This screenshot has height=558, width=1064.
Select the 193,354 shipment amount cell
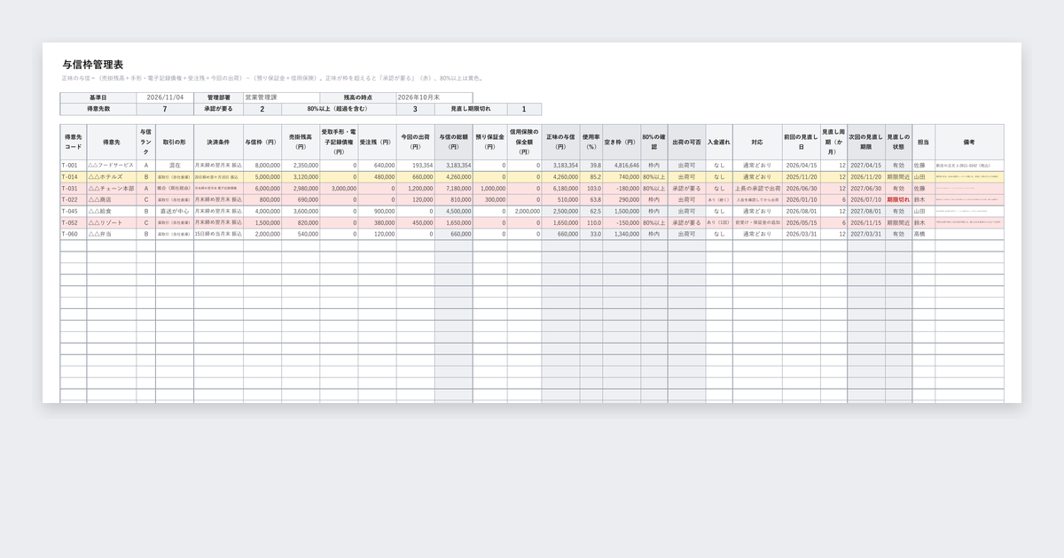click(416, 166)
